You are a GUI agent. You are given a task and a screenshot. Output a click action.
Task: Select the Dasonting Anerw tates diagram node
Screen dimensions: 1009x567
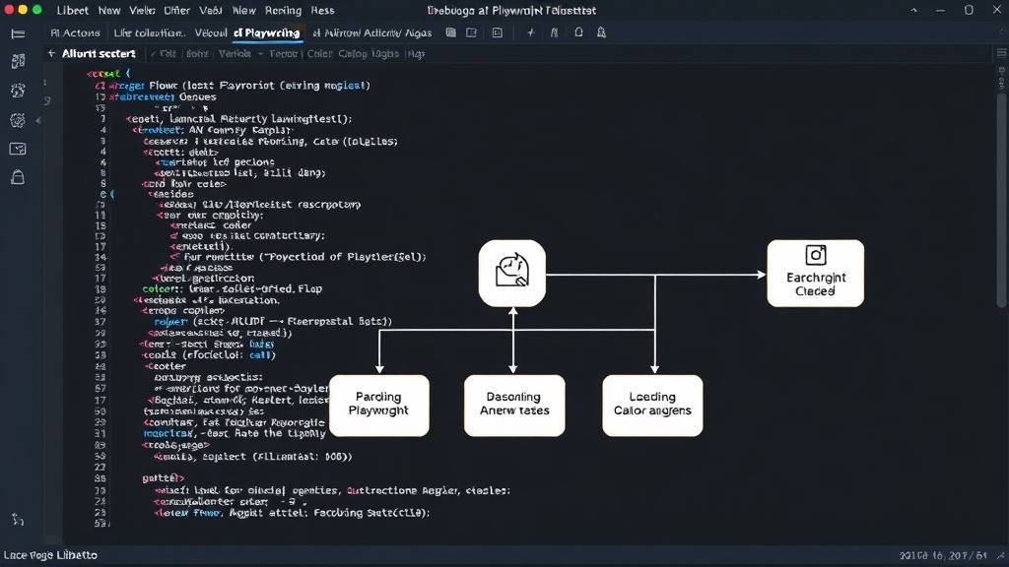514,406
